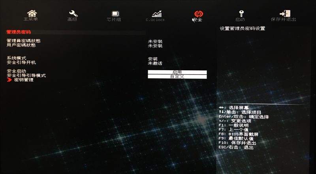This screenshot has height=174, width=316.
Task: Click the 未激活 secure boot value
Action: coord(155,64)
